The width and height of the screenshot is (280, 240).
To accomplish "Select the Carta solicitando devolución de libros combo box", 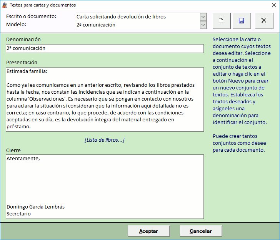I will (x=141, y=17).
